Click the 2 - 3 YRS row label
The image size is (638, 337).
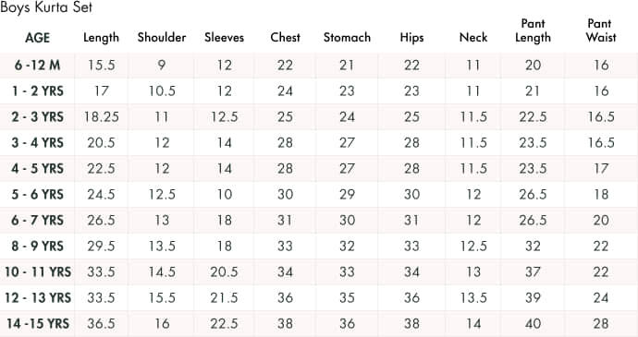pos(37,117)
